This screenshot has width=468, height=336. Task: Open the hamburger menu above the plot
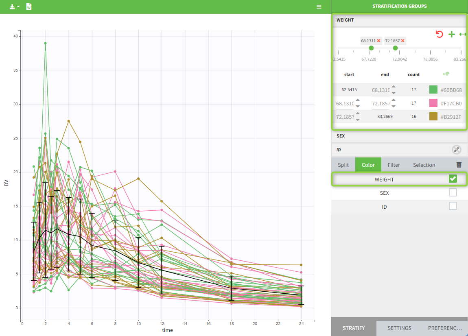tap(319, 7)
